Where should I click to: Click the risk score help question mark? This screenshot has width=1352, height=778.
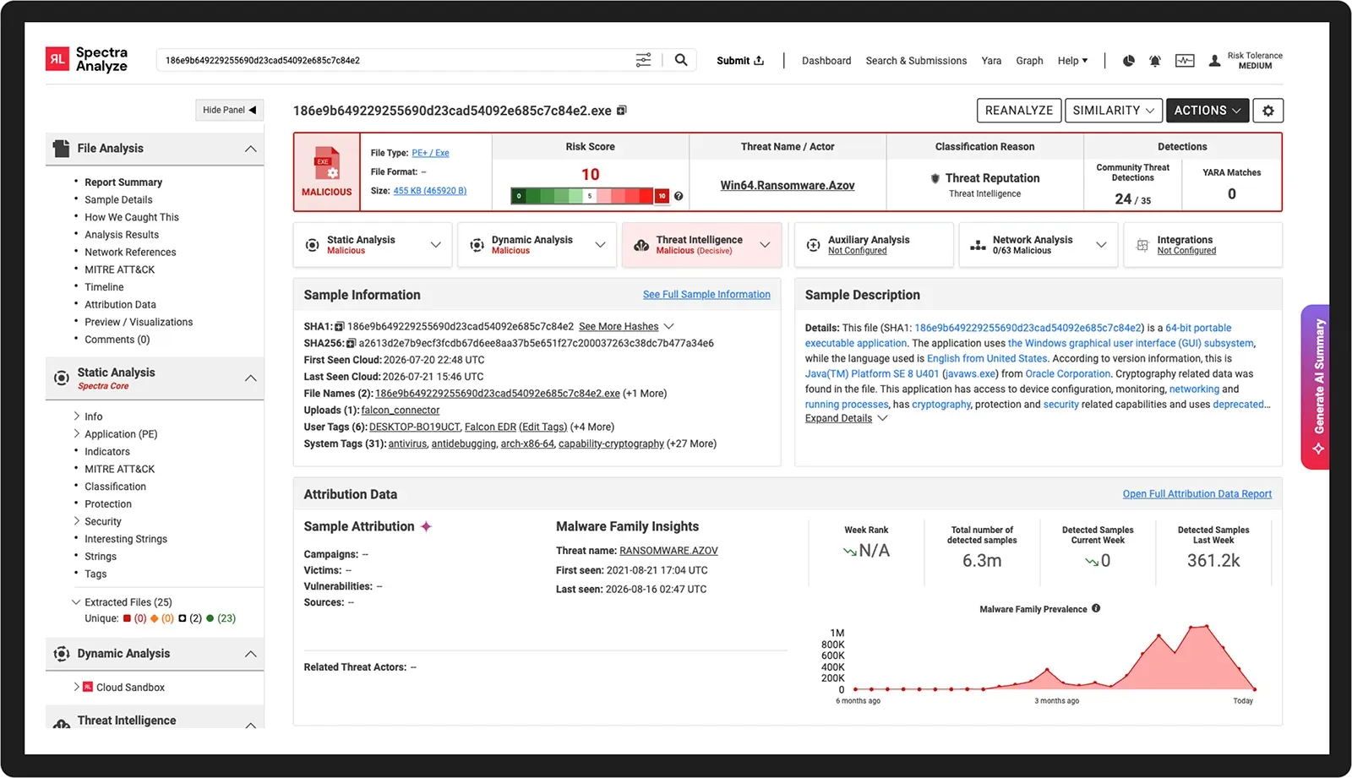coord(679,196)
